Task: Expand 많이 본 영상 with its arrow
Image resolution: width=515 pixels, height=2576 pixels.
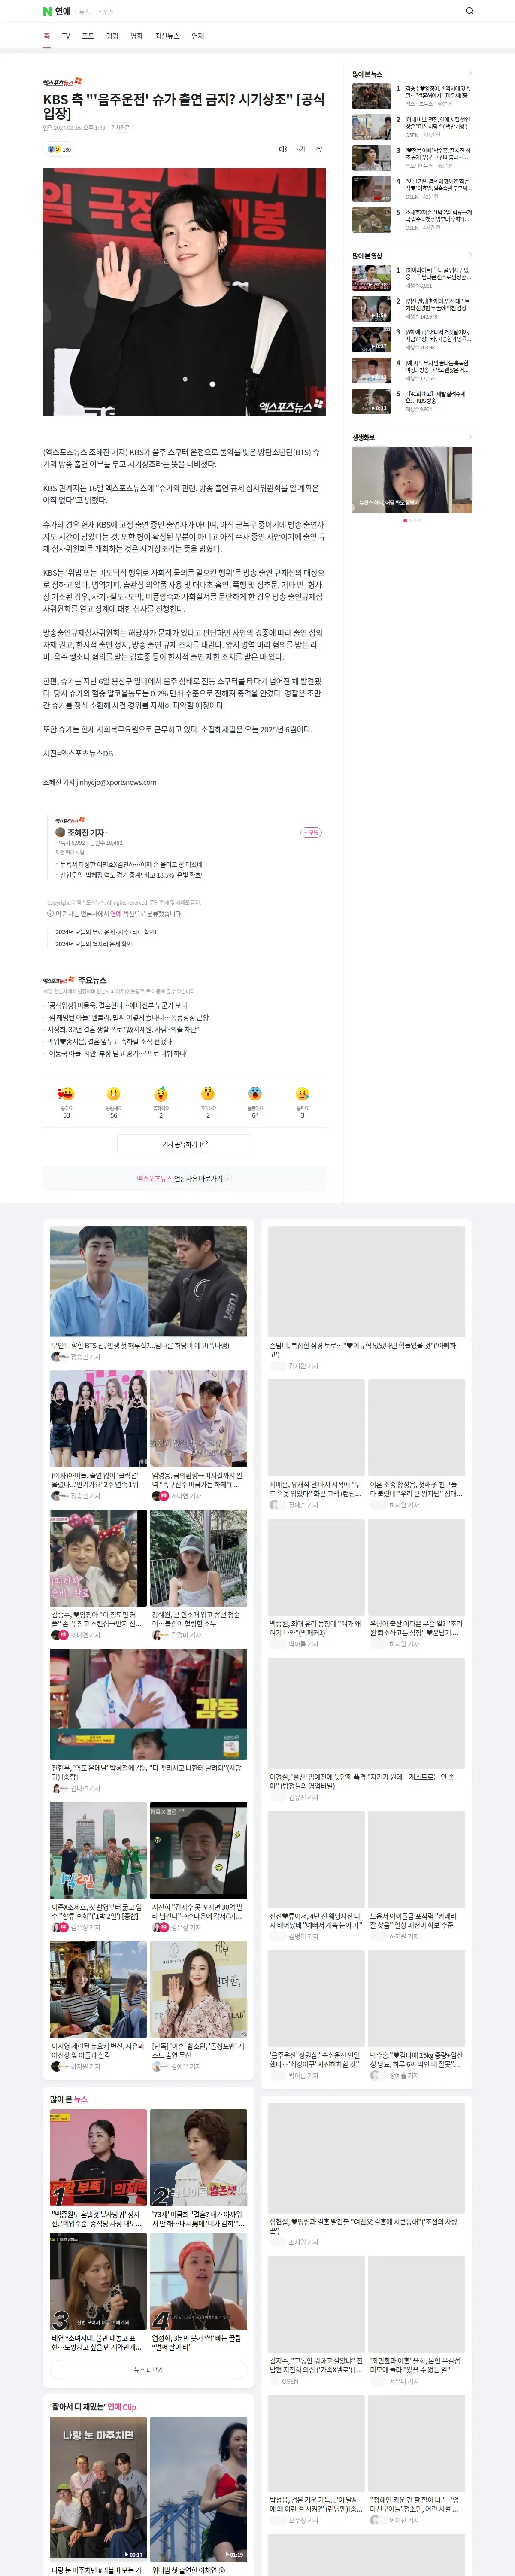Action: click(470, 255)
